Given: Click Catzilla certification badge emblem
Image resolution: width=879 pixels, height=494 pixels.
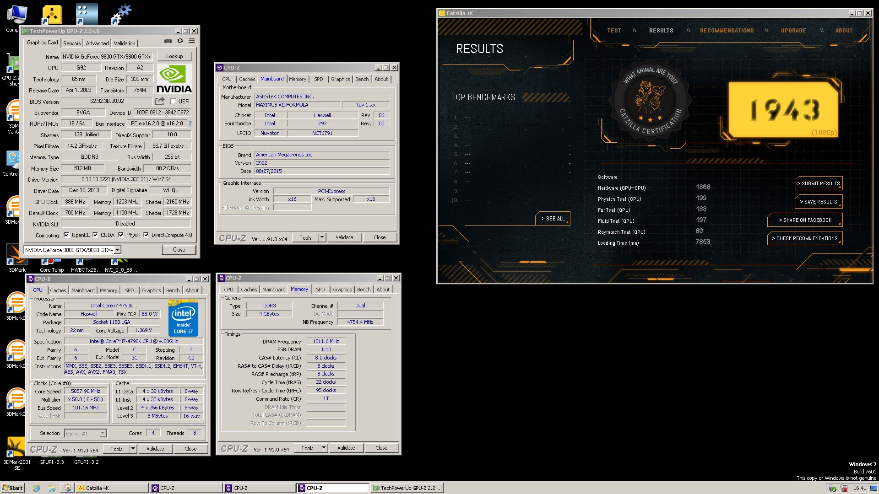Looking at the screenshot, I should click(x=650, y=100).
